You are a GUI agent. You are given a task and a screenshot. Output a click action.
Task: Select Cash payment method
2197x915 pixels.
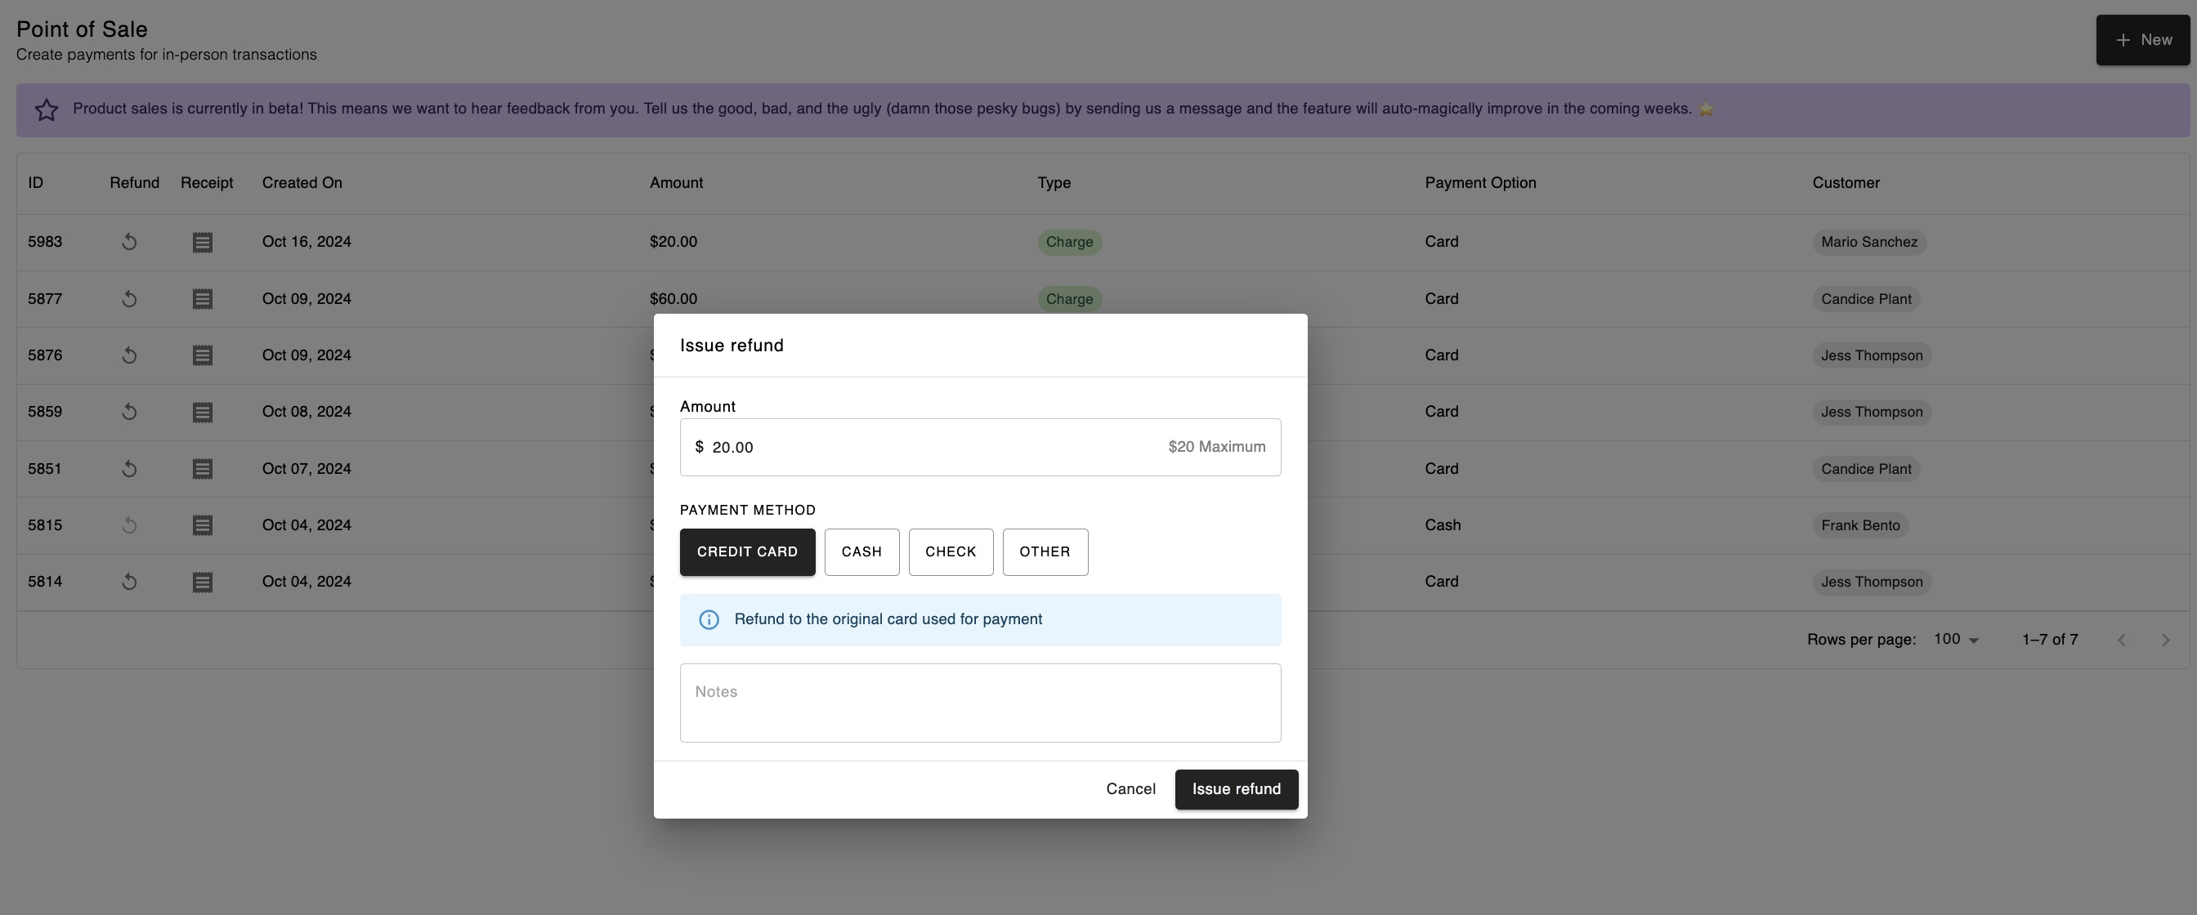point(861,551)
